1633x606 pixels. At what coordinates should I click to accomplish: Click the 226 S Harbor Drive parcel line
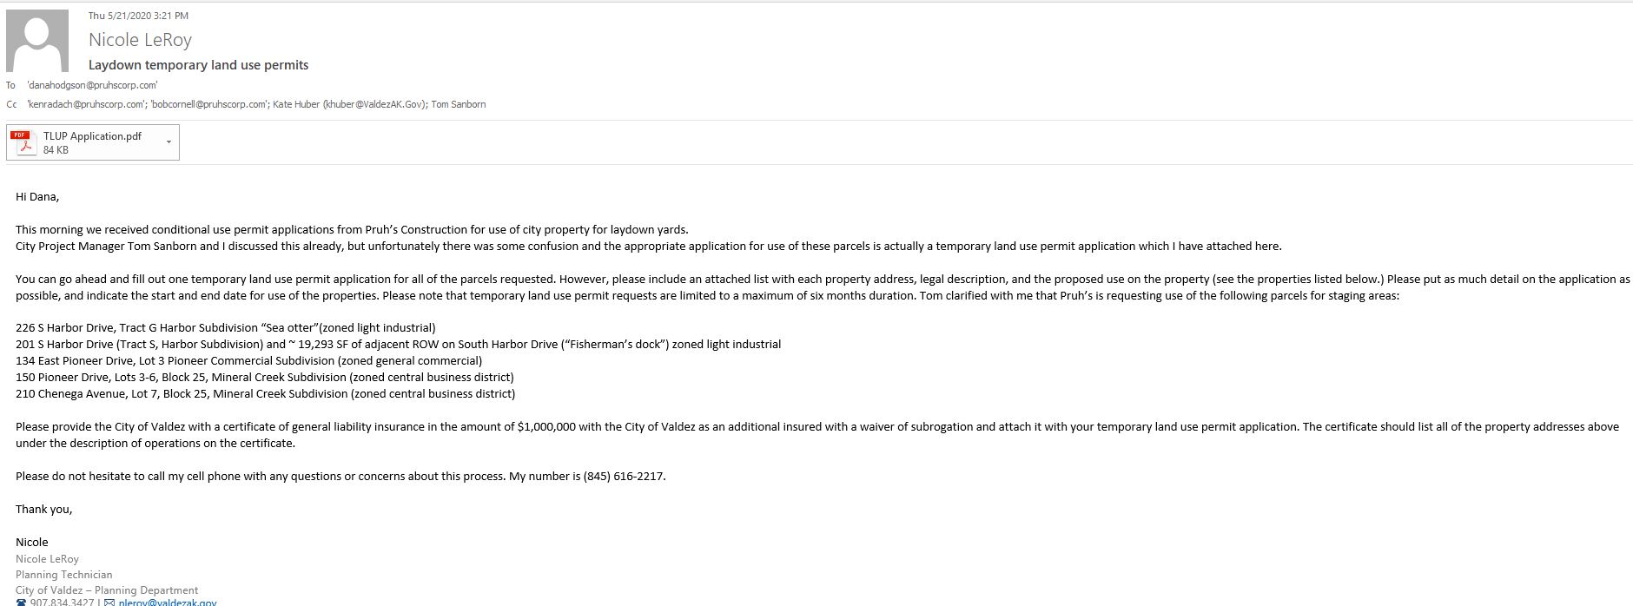[x=225, y=328]
